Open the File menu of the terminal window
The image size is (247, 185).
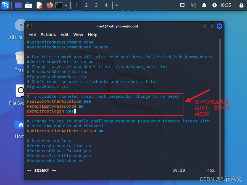32,35
